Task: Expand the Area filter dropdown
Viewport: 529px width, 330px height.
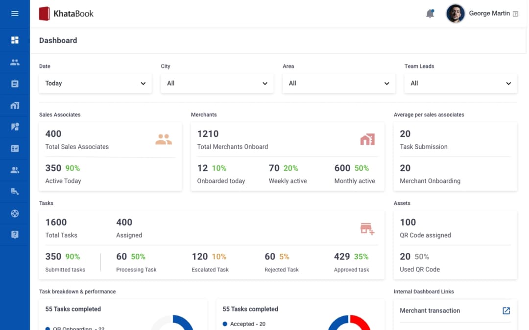Action: point(339,83)
